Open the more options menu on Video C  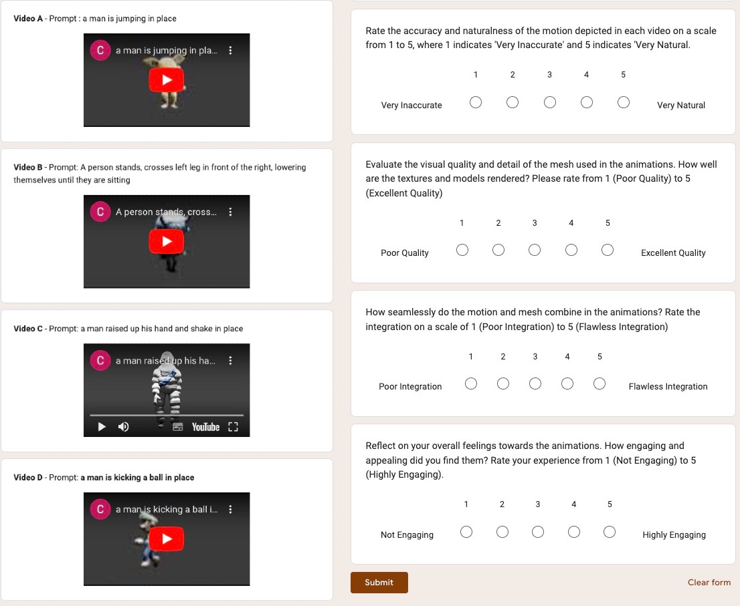click(231, 361)
